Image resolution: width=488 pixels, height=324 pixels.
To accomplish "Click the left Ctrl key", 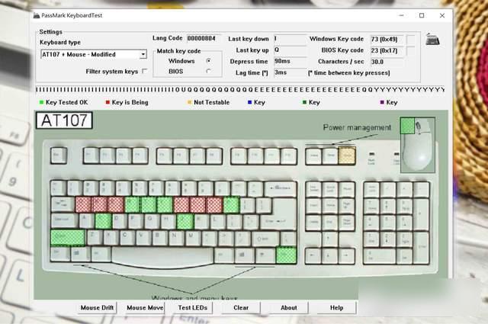I will (x=60, y=254).
